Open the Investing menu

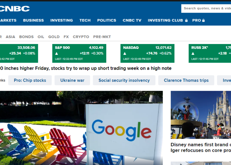[x=62, y=20]
